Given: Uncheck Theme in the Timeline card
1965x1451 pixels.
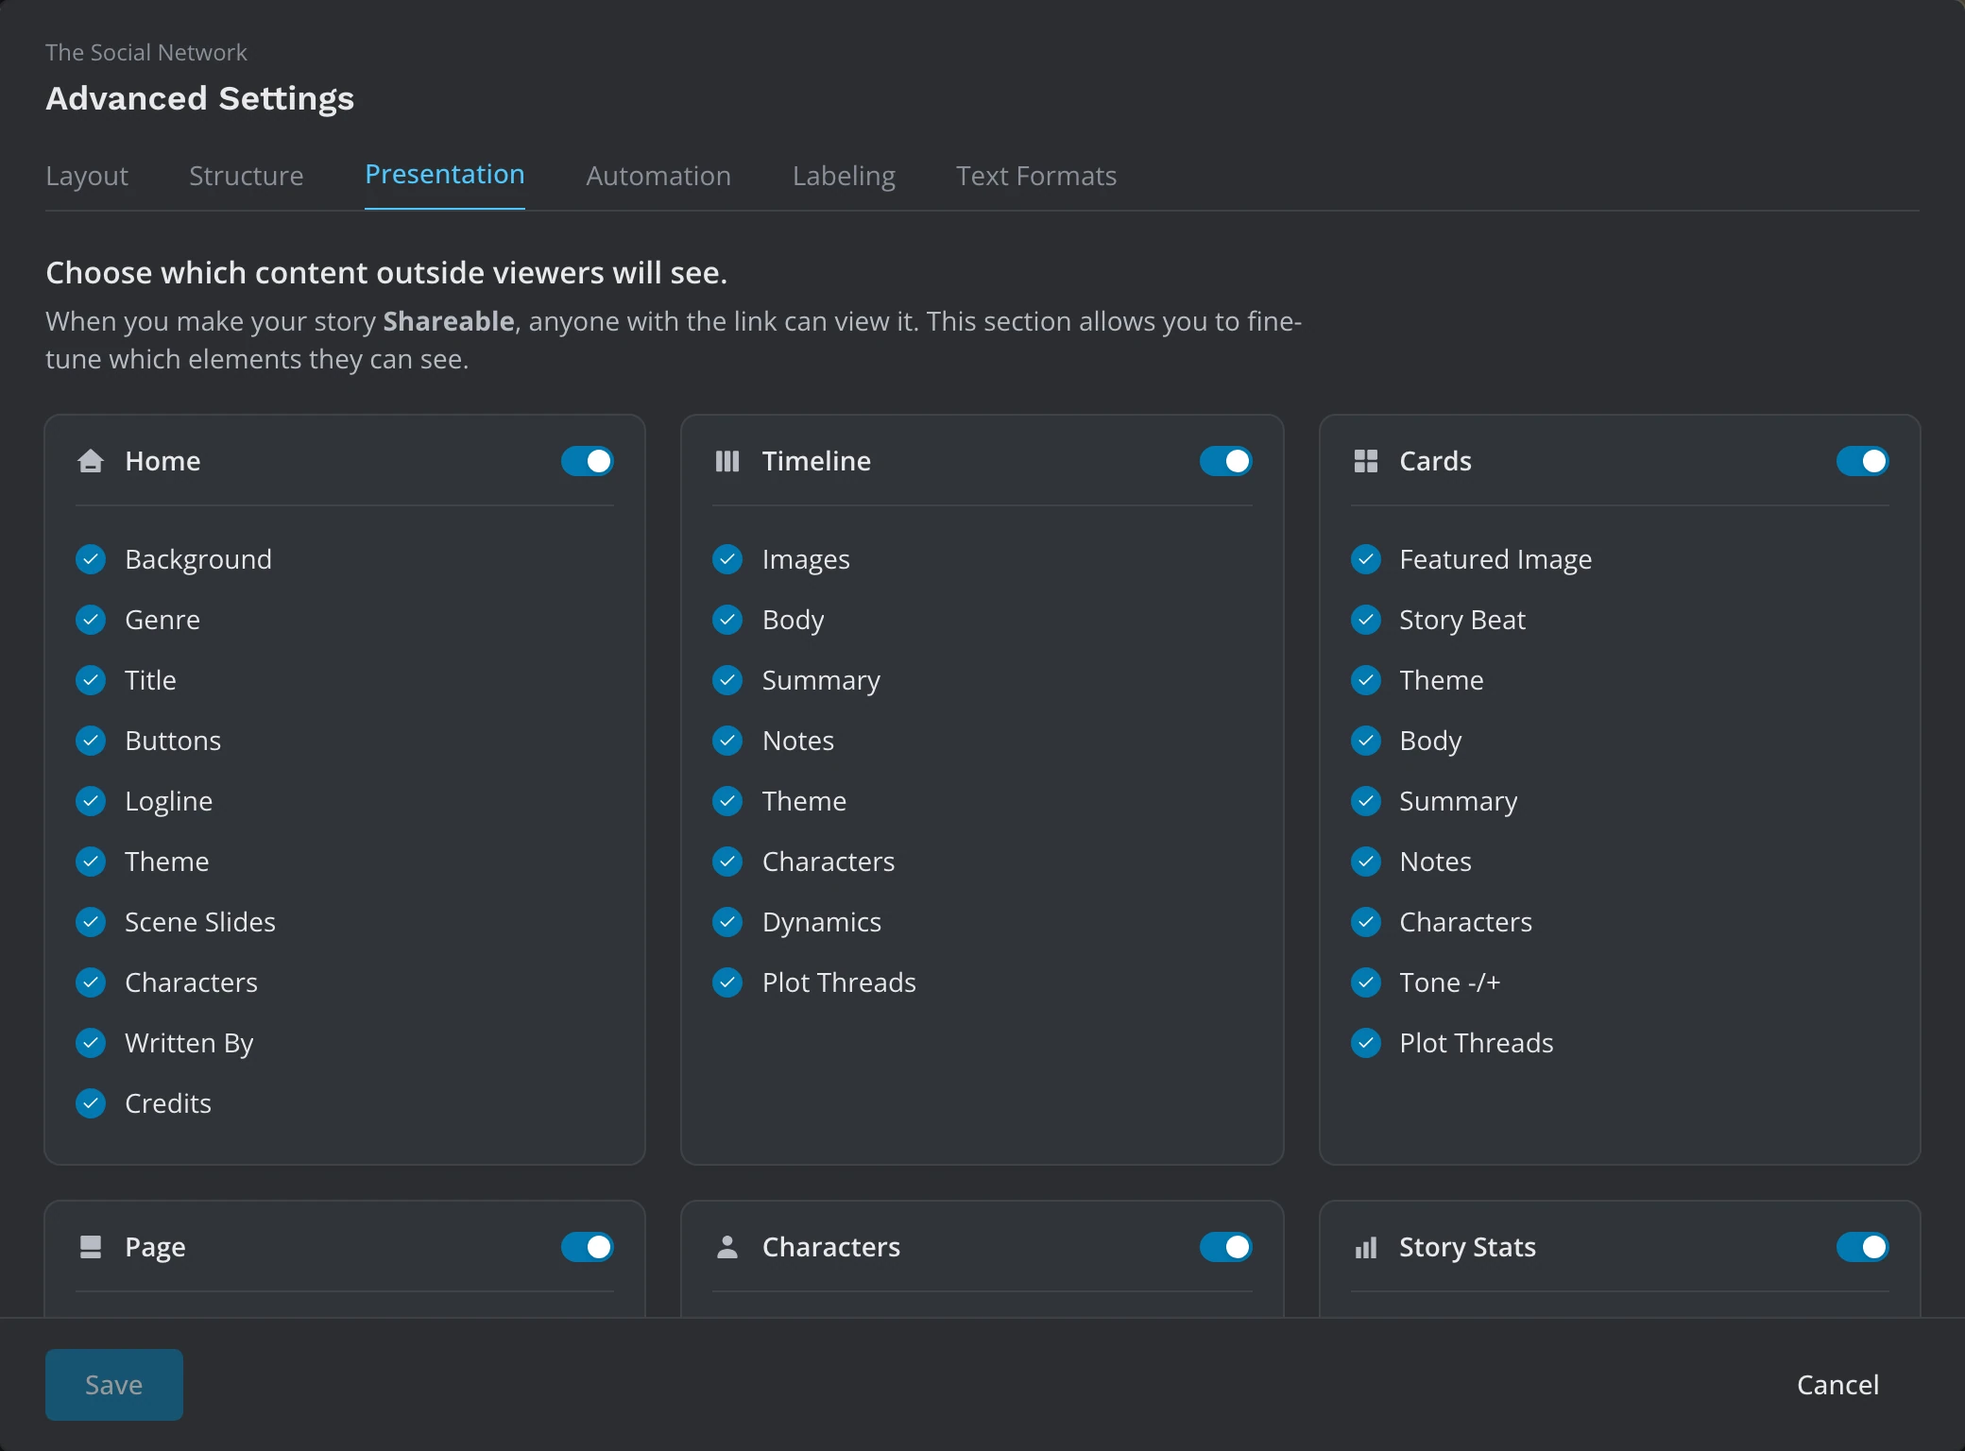Looking at the screenshot, I should point(727,801).
